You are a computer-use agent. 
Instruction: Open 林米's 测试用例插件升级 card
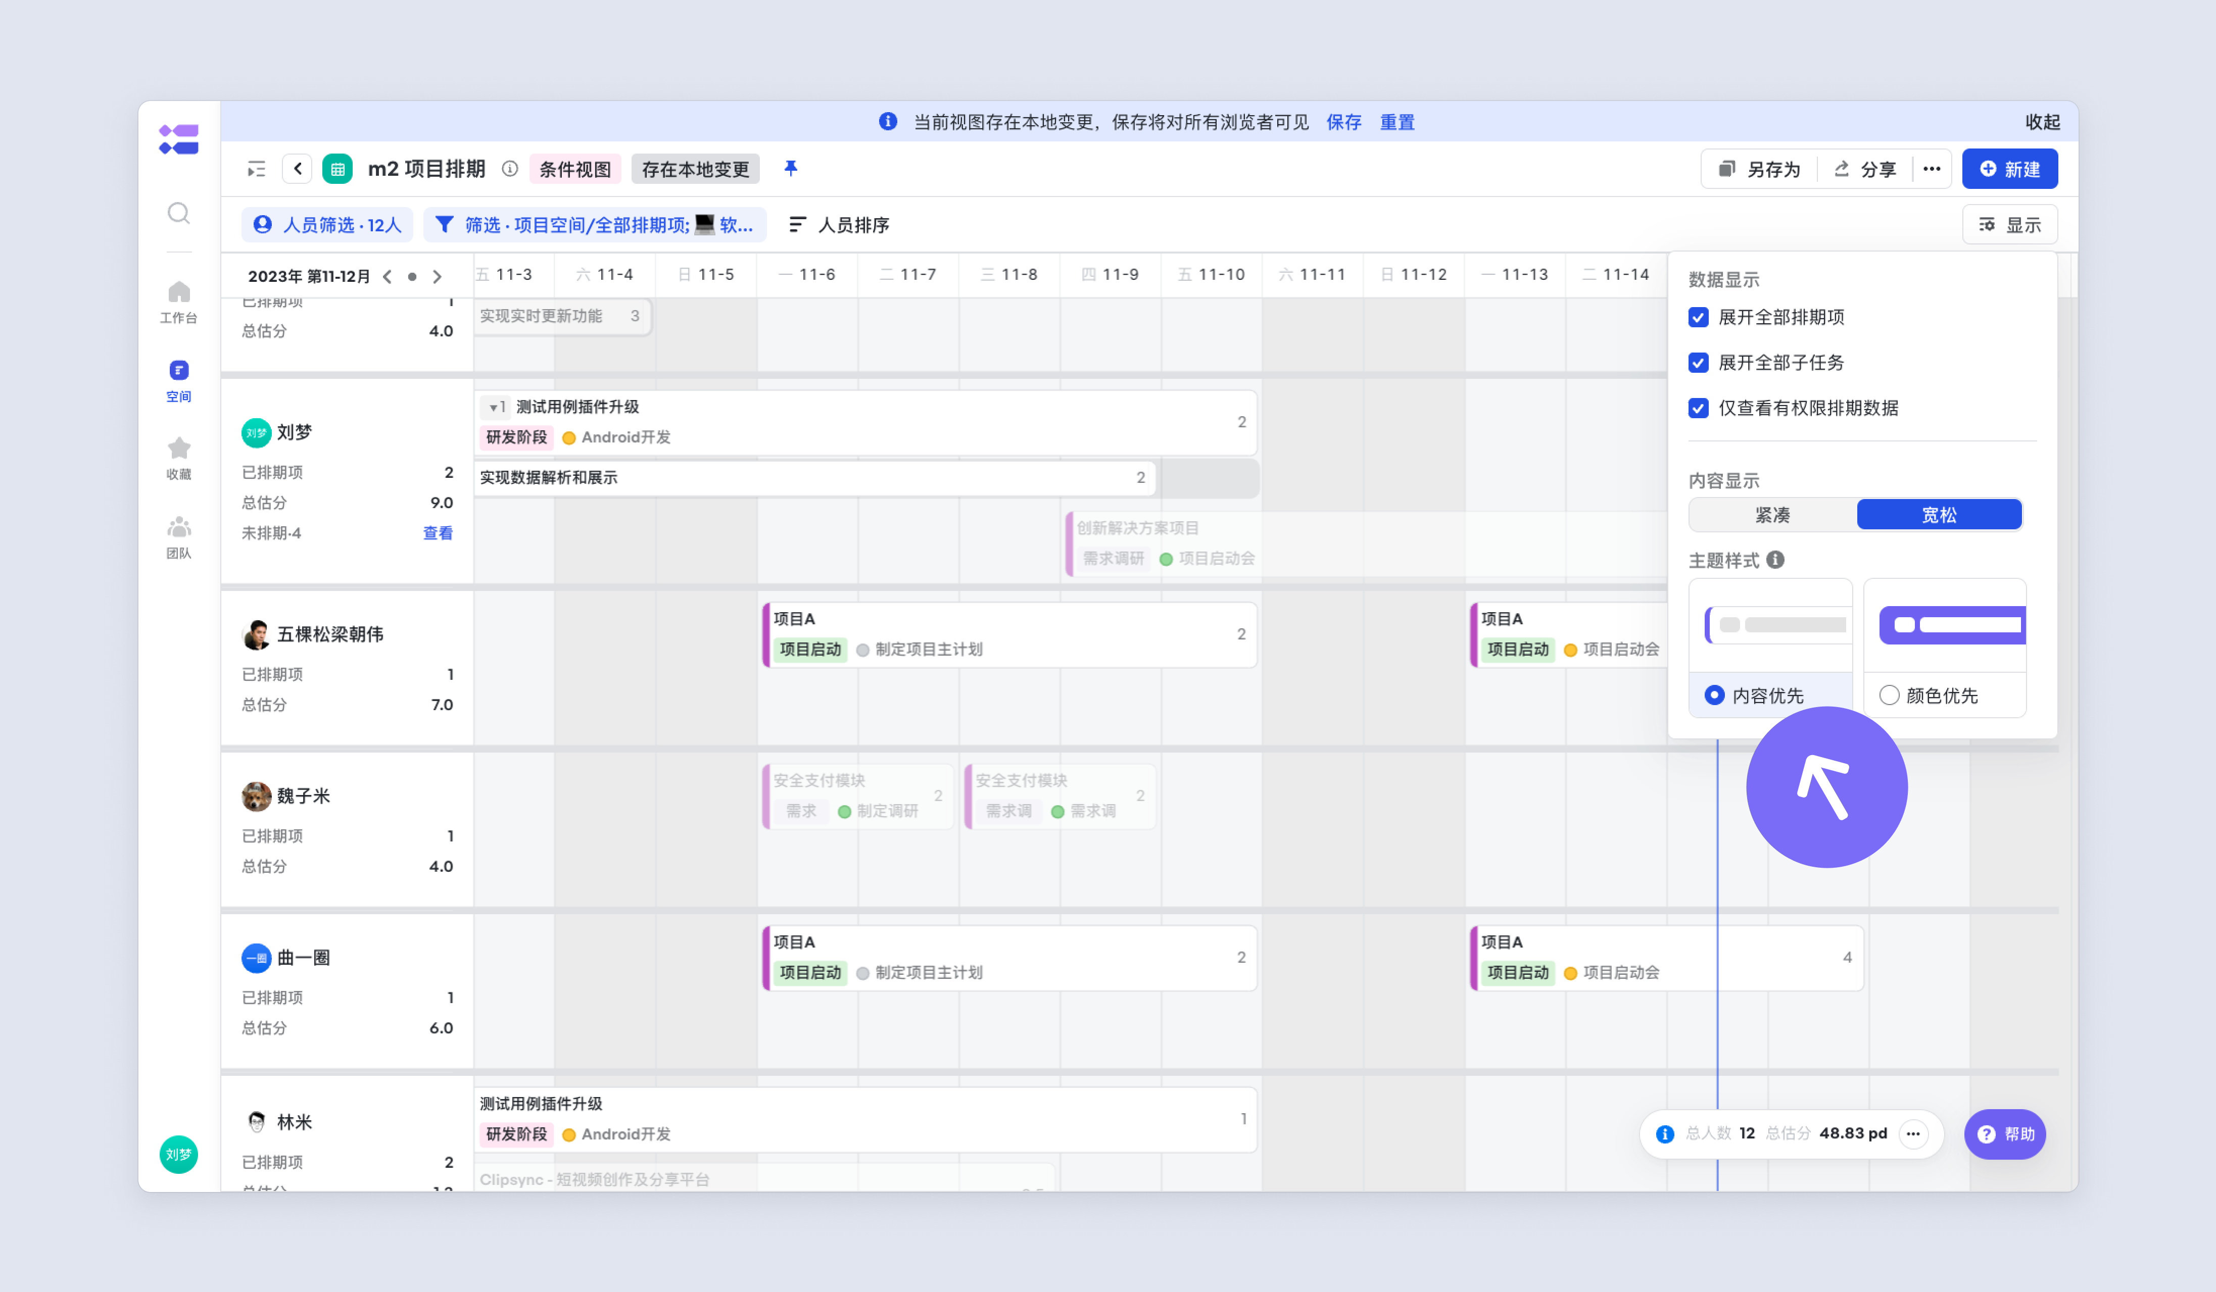coord(865,1120)
